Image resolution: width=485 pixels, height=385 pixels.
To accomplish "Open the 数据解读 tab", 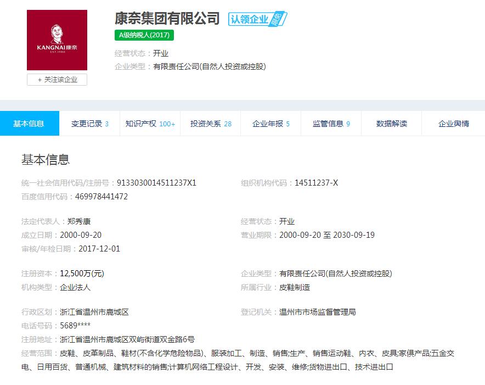I will coord(391,124).
